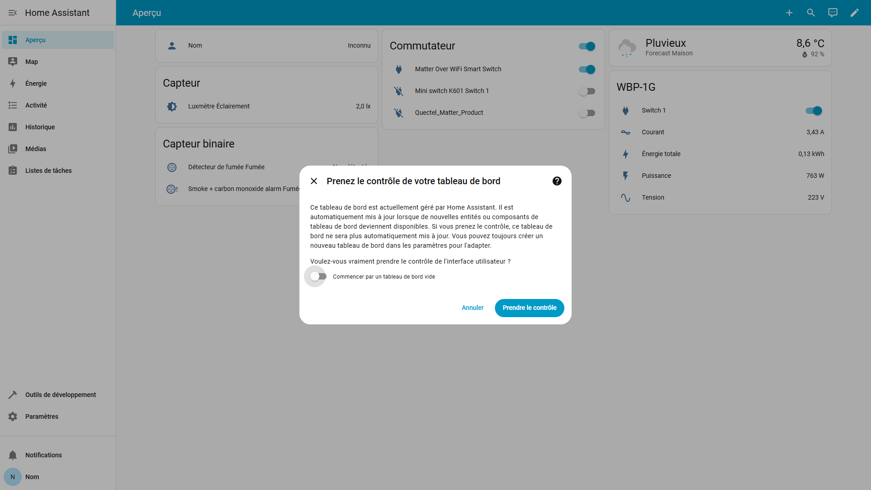
Task: Click the Annuler button
Action: coord(472,308)
